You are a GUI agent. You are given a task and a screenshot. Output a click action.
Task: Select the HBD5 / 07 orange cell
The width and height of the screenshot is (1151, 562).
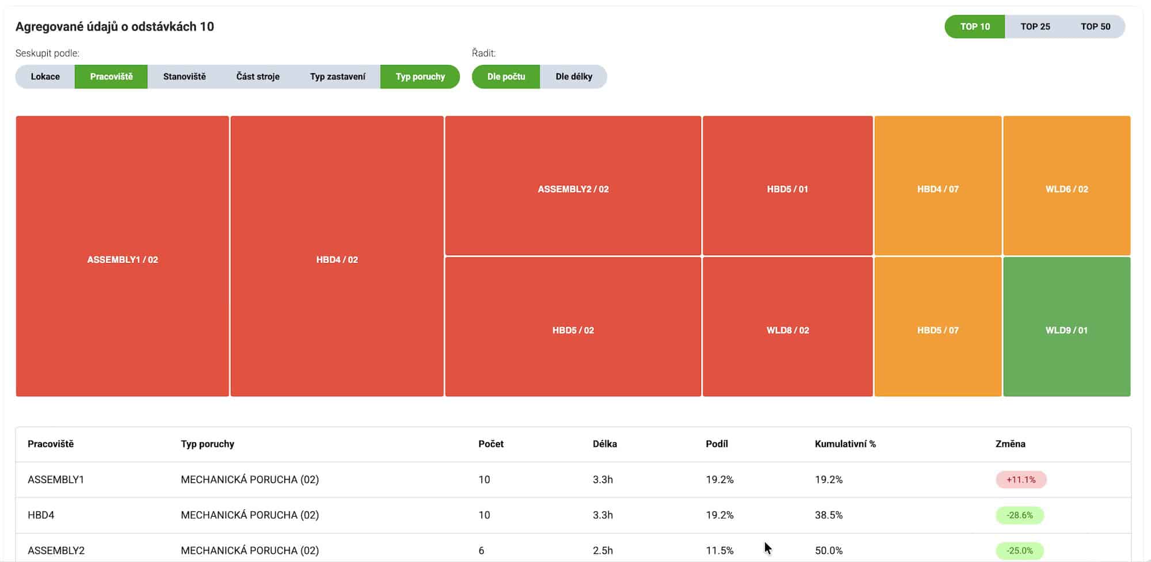[937, 330]
